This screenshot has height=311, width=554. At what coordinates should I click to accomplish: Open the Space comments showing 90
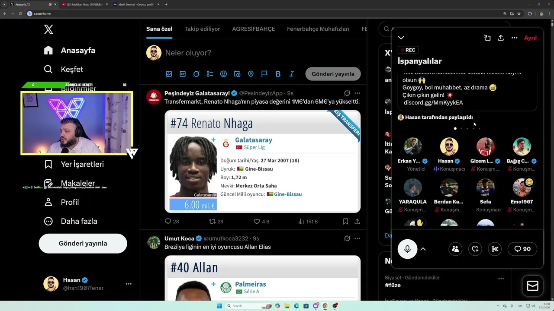[x=522, y=249]
